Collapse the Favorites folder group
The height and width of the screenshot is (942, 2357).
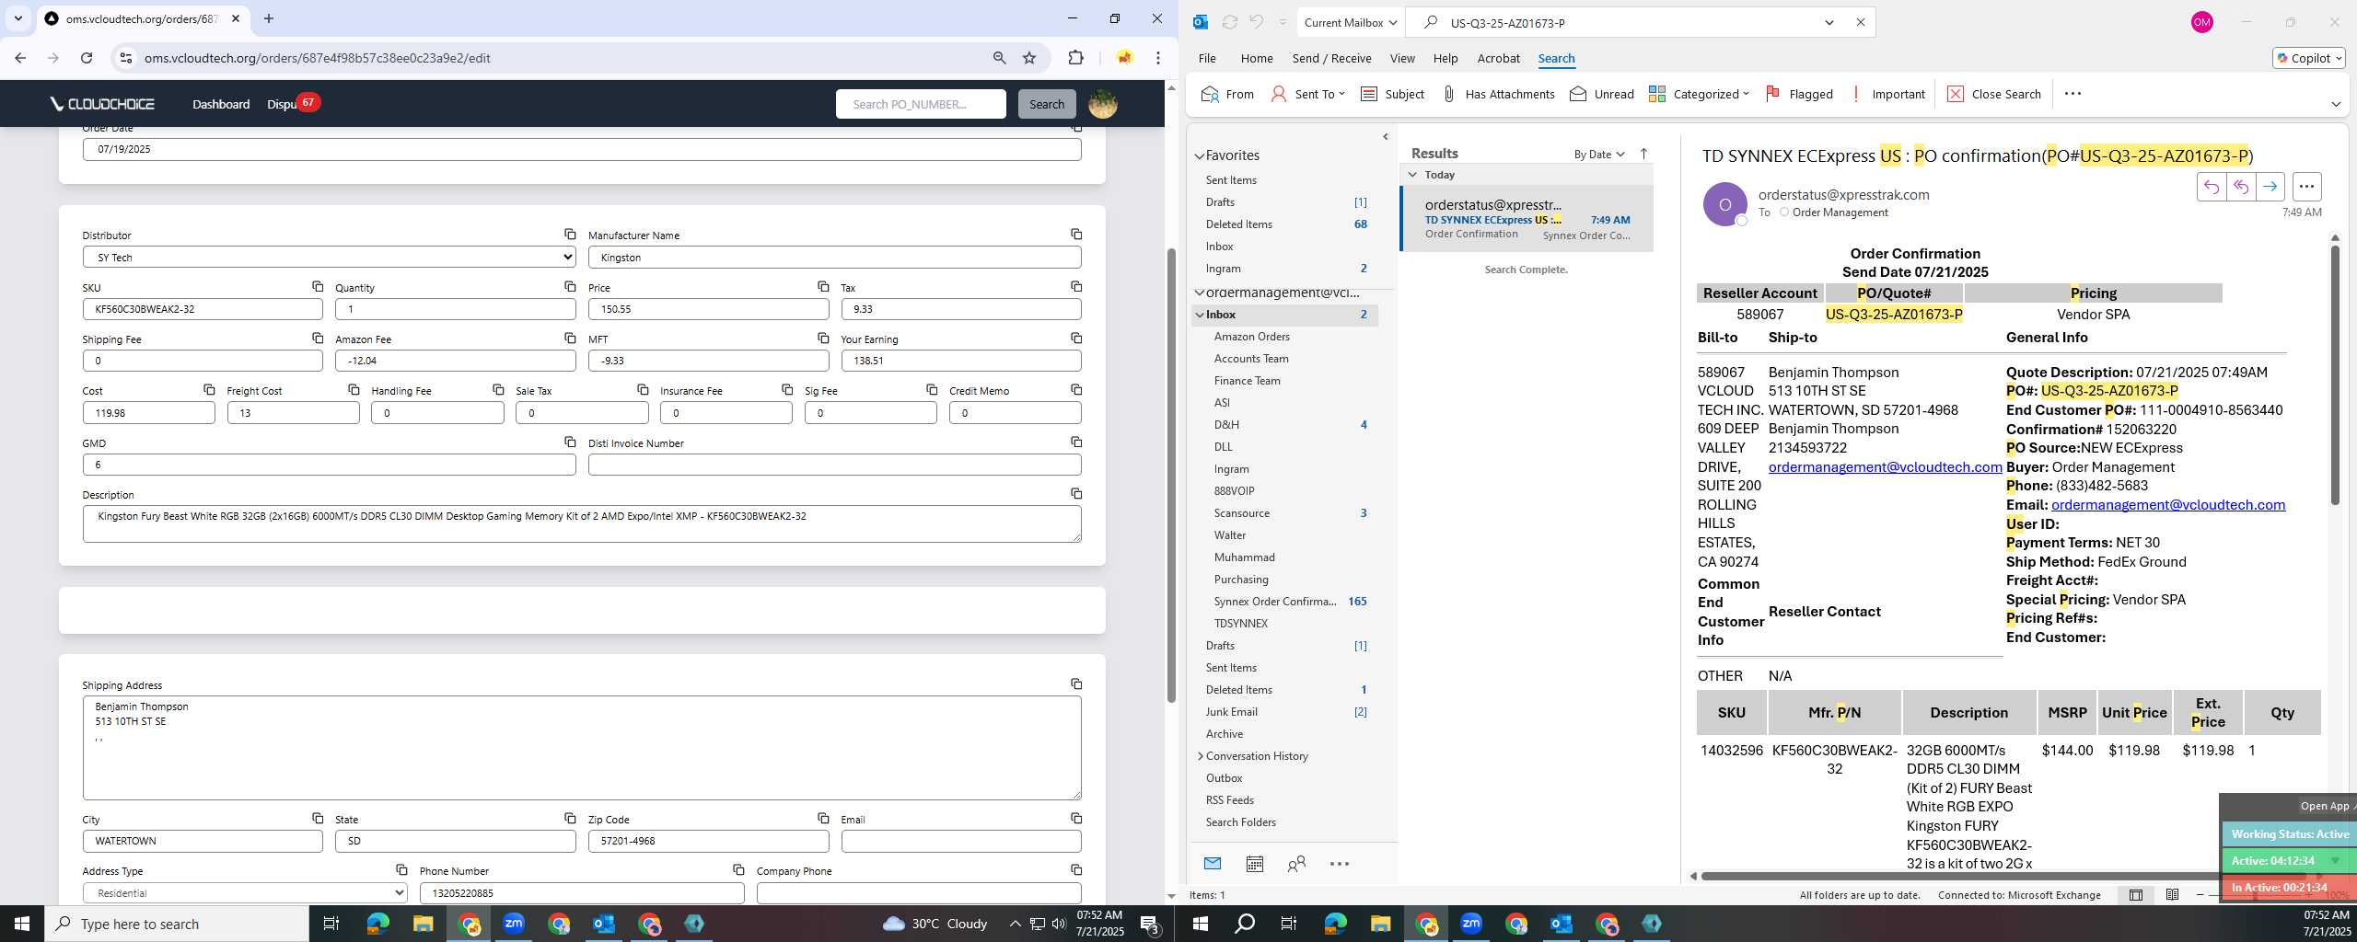(1200, 155)
